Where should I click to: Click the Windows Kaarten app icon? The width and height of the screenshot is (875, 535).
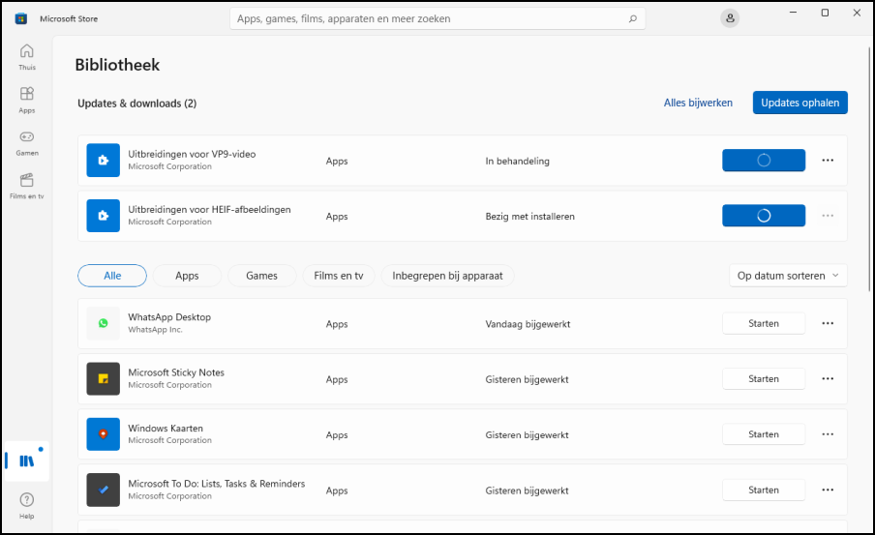pos(104,434)
